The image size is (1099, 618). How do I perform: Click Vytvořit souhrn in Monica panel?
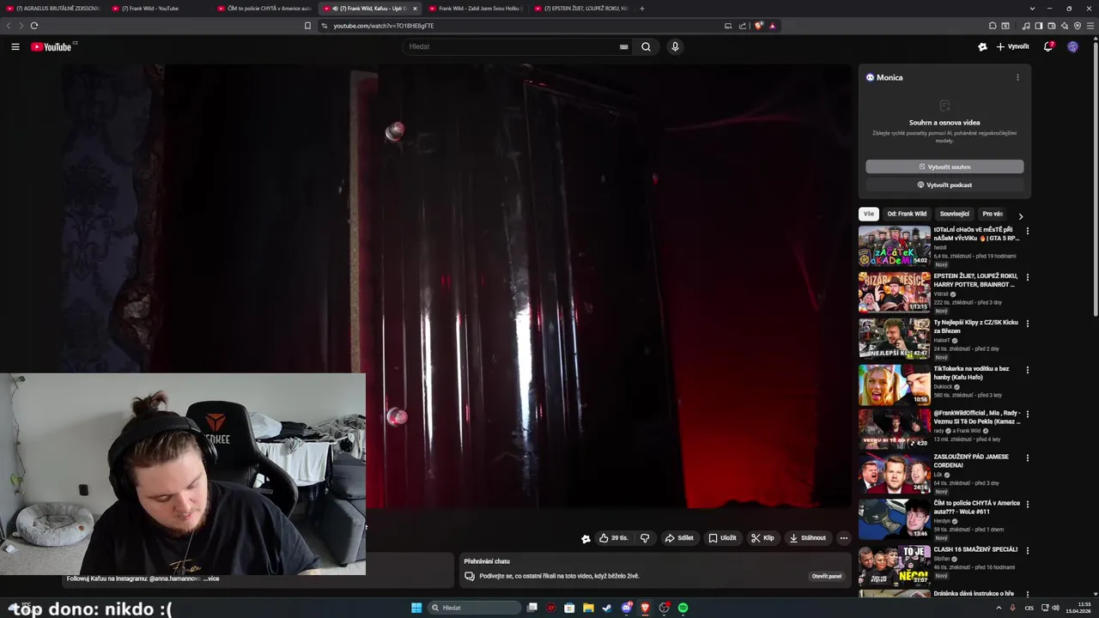point(944,167)
